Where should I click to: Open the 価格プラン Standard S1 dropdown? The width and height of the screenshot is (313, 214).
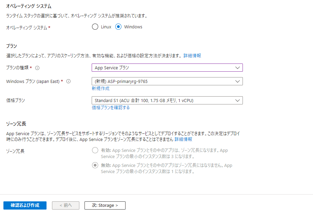coord(167,100)
